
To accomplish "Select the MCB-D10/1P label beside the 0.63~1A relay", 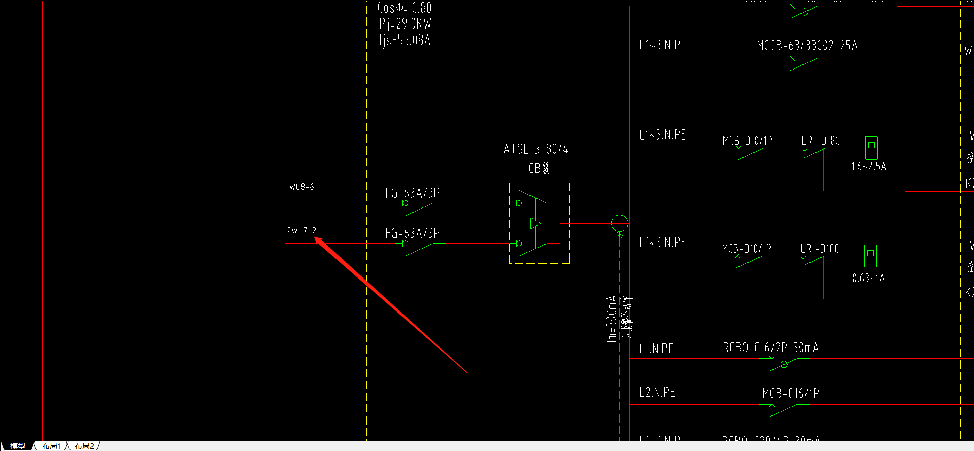I will coord(747,249).
